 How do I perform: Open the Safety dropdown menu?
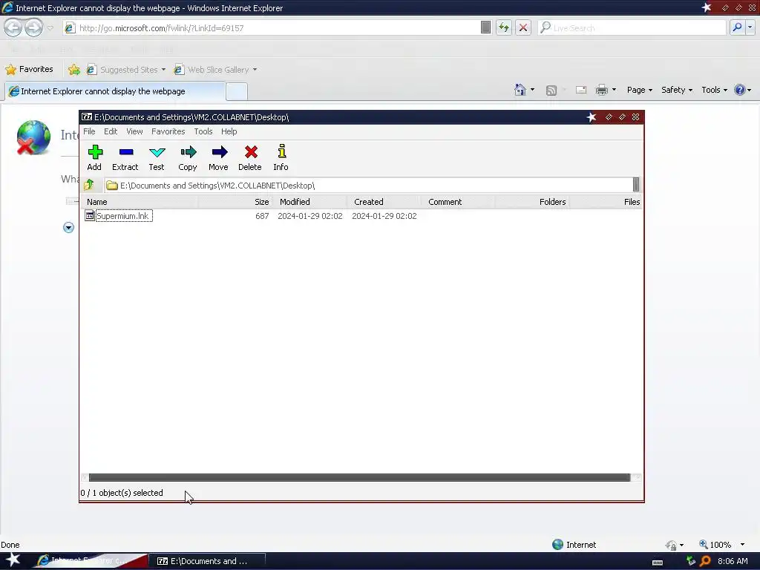677,90
